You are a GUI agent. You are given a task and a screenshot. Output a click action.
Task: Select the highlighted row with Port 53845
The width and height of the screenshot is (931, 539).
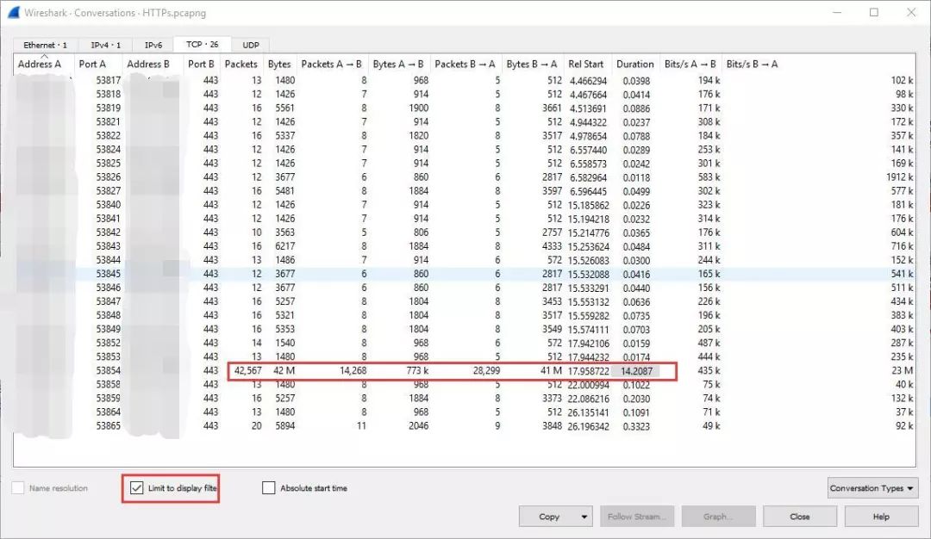pyautogui.click(x=465, y=274)
